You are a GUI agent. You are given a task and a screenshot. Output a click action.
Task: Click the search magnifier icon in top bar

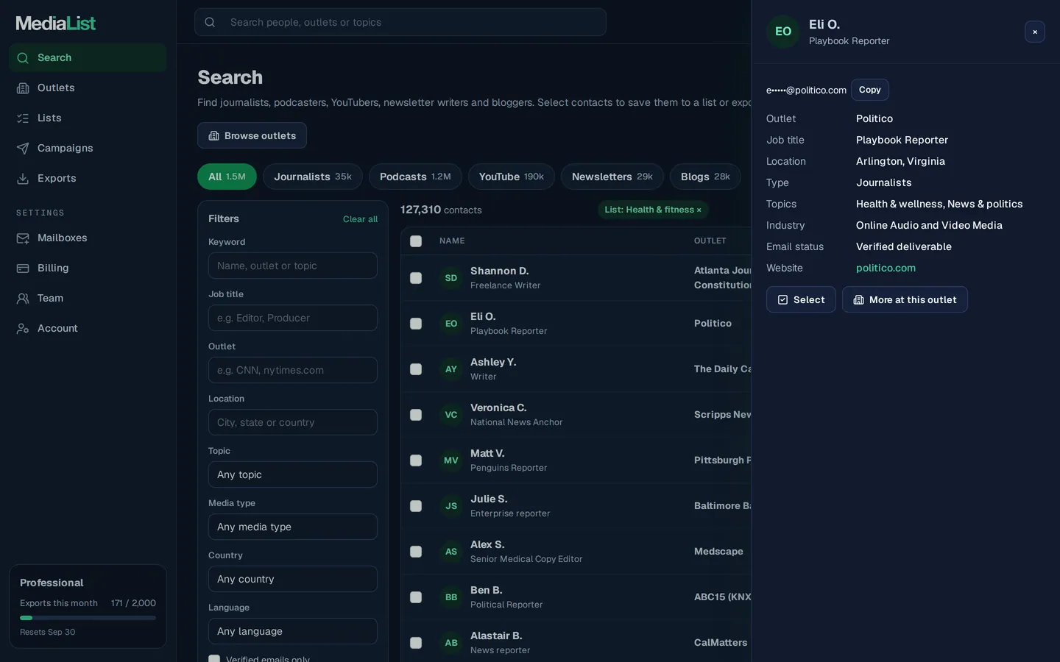[x=210, y=22]
